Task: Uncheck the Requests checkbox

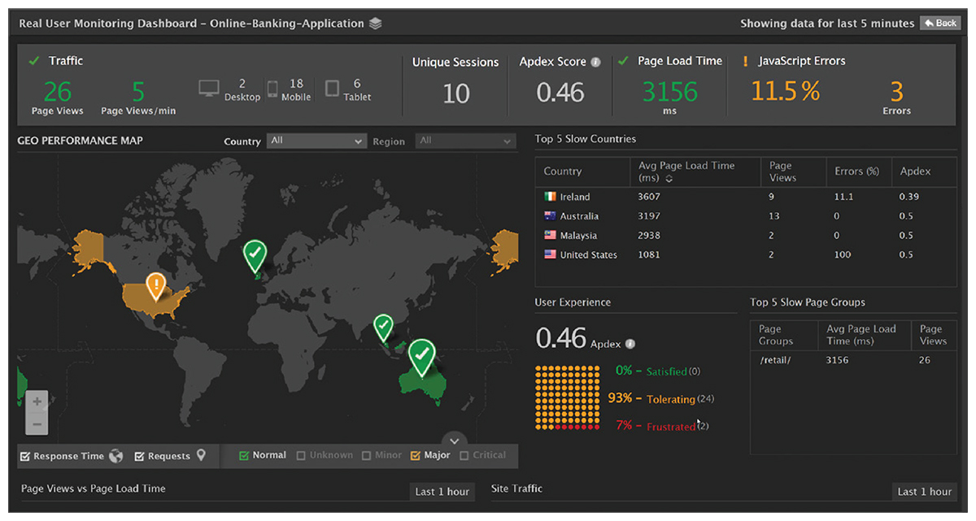Action: pos(139,457)
